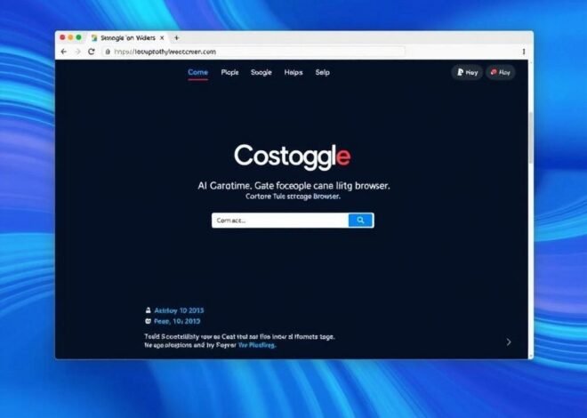Click the second Hey button with red icon

500,72
